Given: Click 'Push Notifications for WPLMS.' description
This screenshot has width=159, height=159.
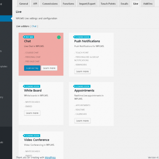Looking at the screenshot, I should [89, 46].
